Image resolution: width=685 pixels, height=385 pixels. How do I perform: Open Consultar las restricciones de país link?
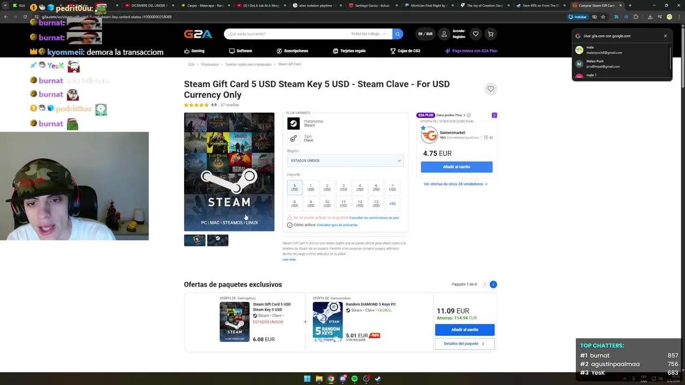pyautogui.click(x=374, y=218)
